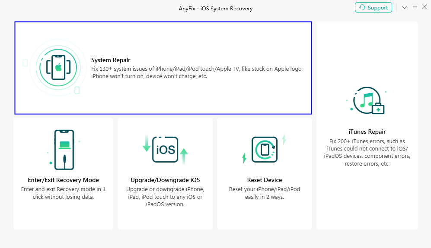Image resolution: width=431 pixels, height=248 pixels.
Task: Click the System Repair phone icon
Action: tap(58, 67)
